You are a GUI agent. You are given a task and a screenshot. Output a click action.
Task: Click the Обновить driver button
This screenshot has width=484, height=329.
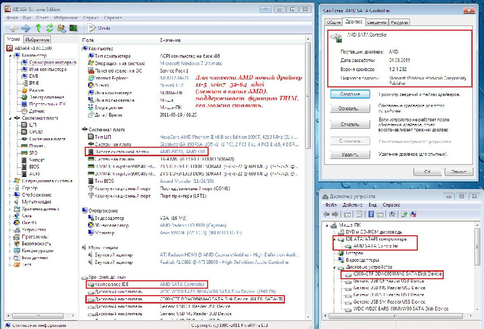(350, 109)
